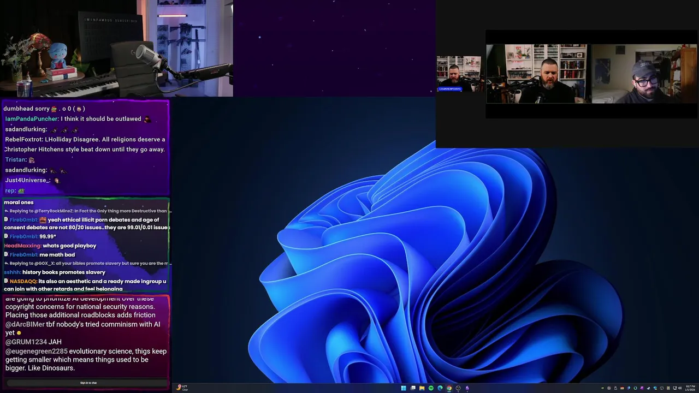699x393 pixels.
Task: Click the @dArcBIMer mention in chat
Action: [25, 324]
